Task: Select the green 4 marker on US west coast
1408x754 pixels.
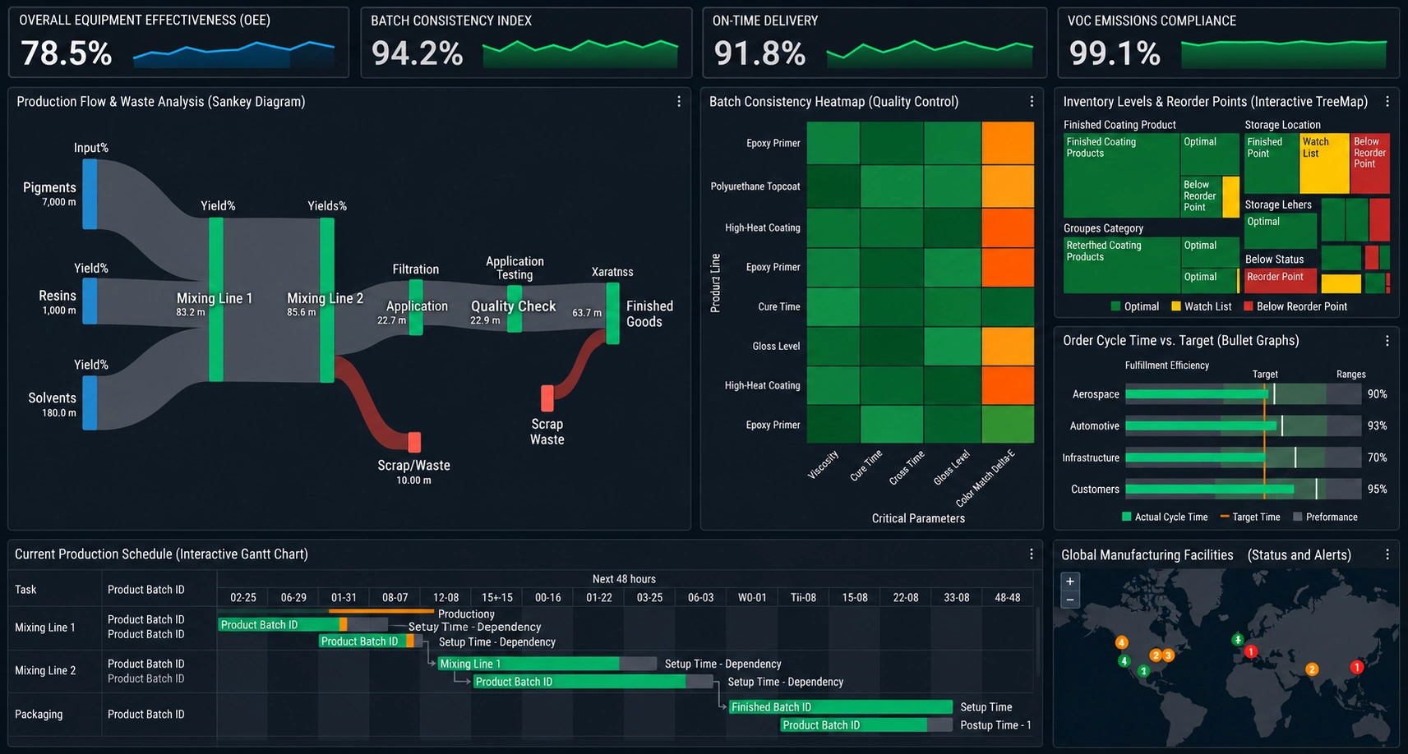Action: pos(1124,660)
